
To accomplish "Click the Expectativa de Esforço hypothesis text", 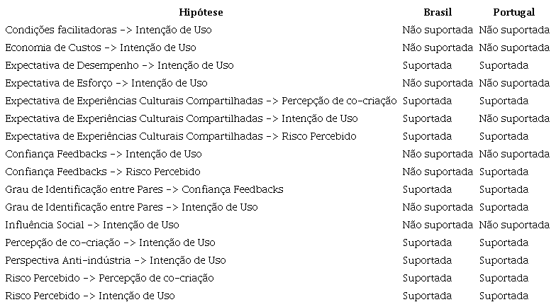I will click(x=106, y=83).
